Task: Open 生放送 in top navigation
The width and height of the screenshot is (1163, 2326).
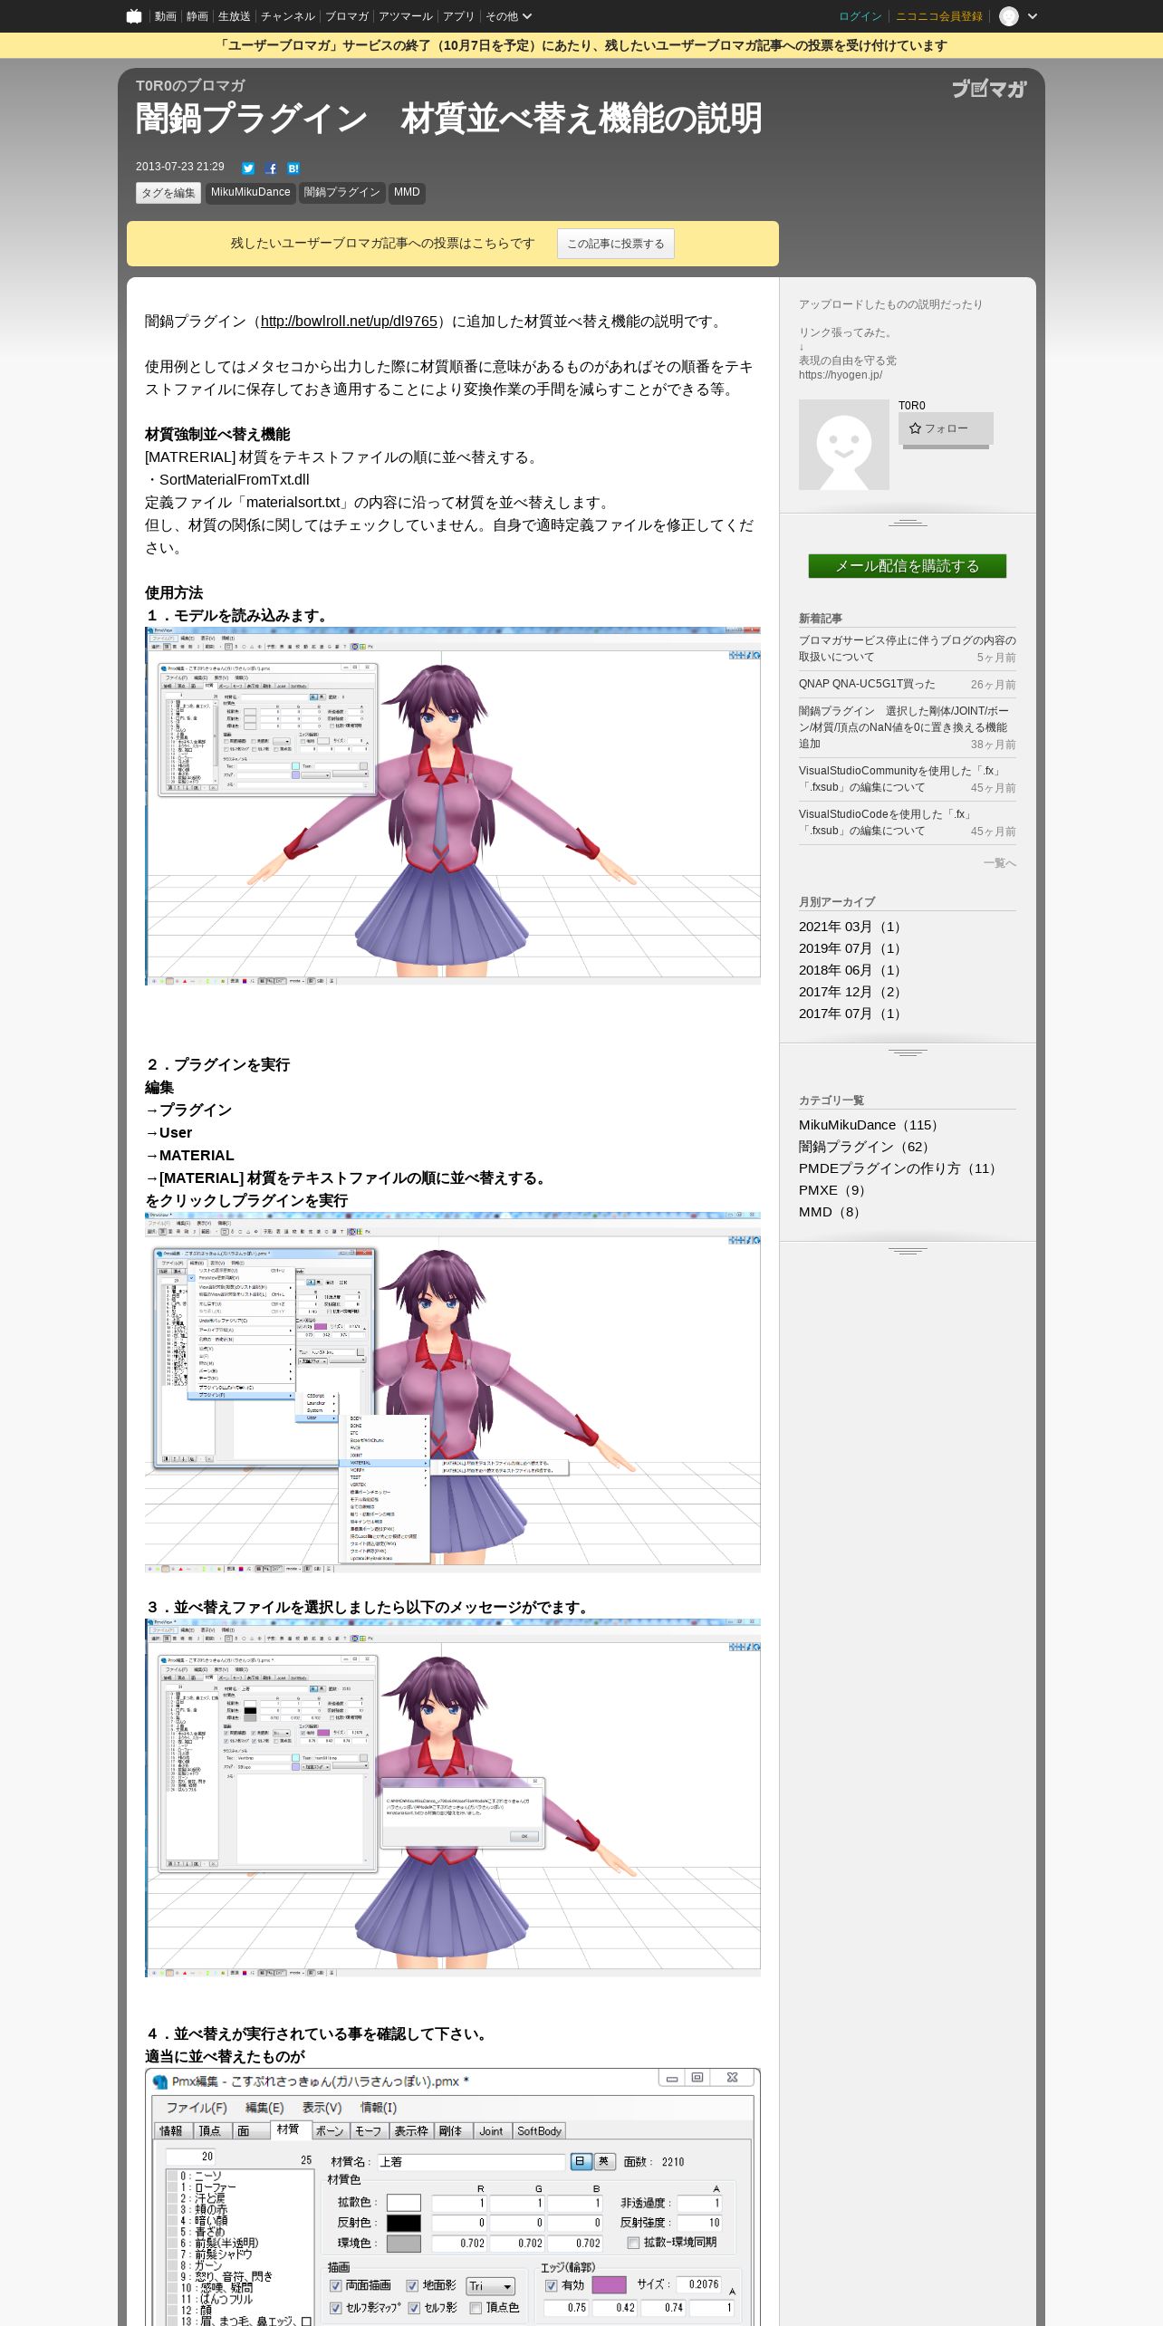Action: tap(234, 16)
